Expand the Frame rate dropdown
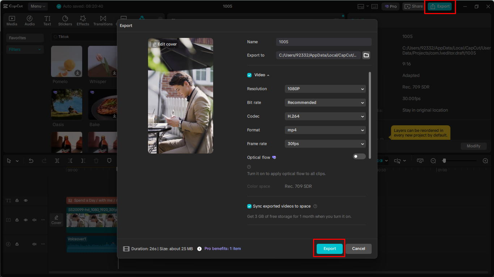Viewport: 494px width, 277px height. click(325, 143)
